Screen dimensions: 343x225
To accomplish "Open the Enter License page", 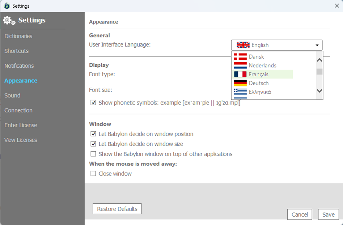I will coord(21,125).
